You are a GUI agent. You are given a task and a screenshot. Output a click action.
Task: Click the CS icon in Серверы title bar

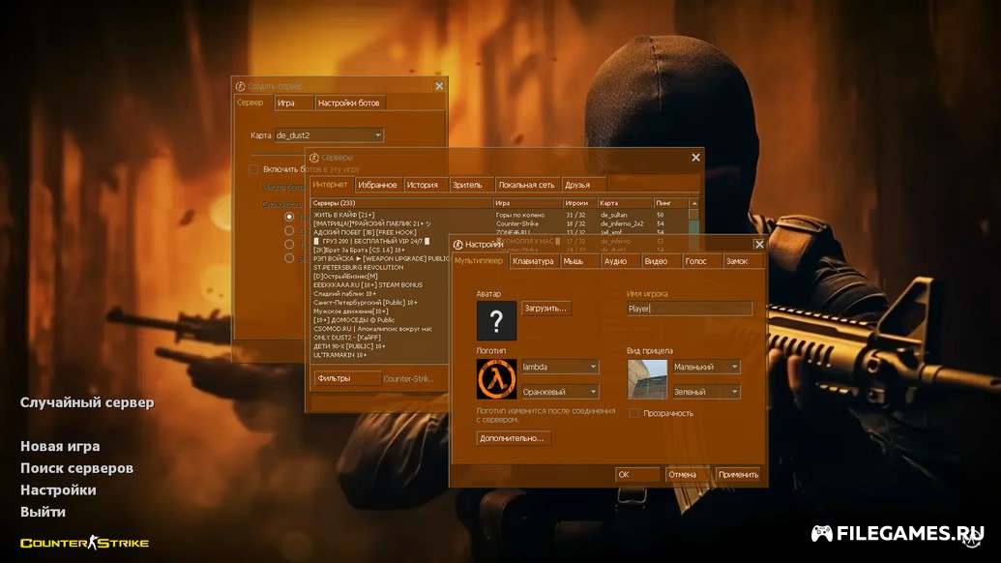coord(314,157)
